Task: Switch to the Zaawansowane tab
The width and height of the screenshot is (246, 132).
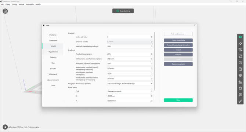Action: pyautogui.click(x=53, y=80)
